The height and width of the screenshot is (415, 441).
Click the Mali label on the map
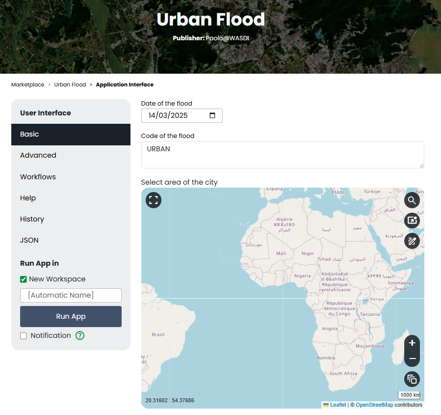tap(281, 253)
